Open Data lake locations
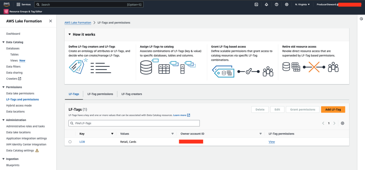 pos(19,132)
